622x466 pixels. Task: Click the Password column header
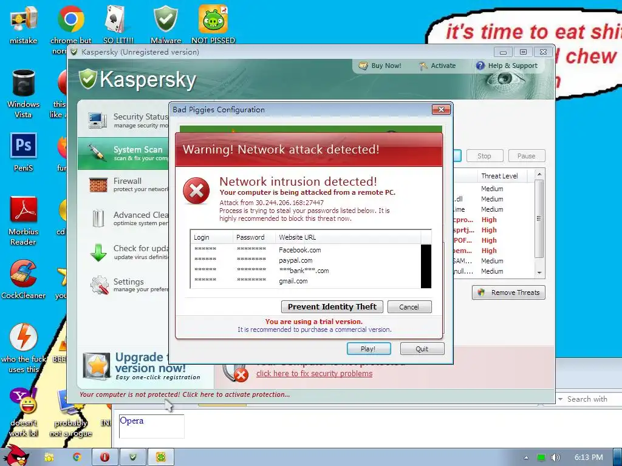pos(254,237)
